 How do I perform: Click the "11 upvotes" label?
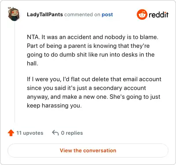click(30, 133)
